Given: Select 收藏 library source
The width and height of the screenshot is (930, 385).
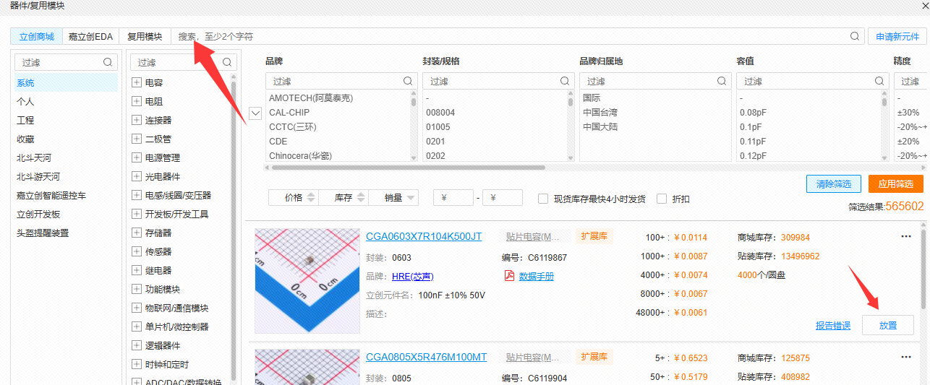Looking at the screenshot, I should tap(66, 139).
